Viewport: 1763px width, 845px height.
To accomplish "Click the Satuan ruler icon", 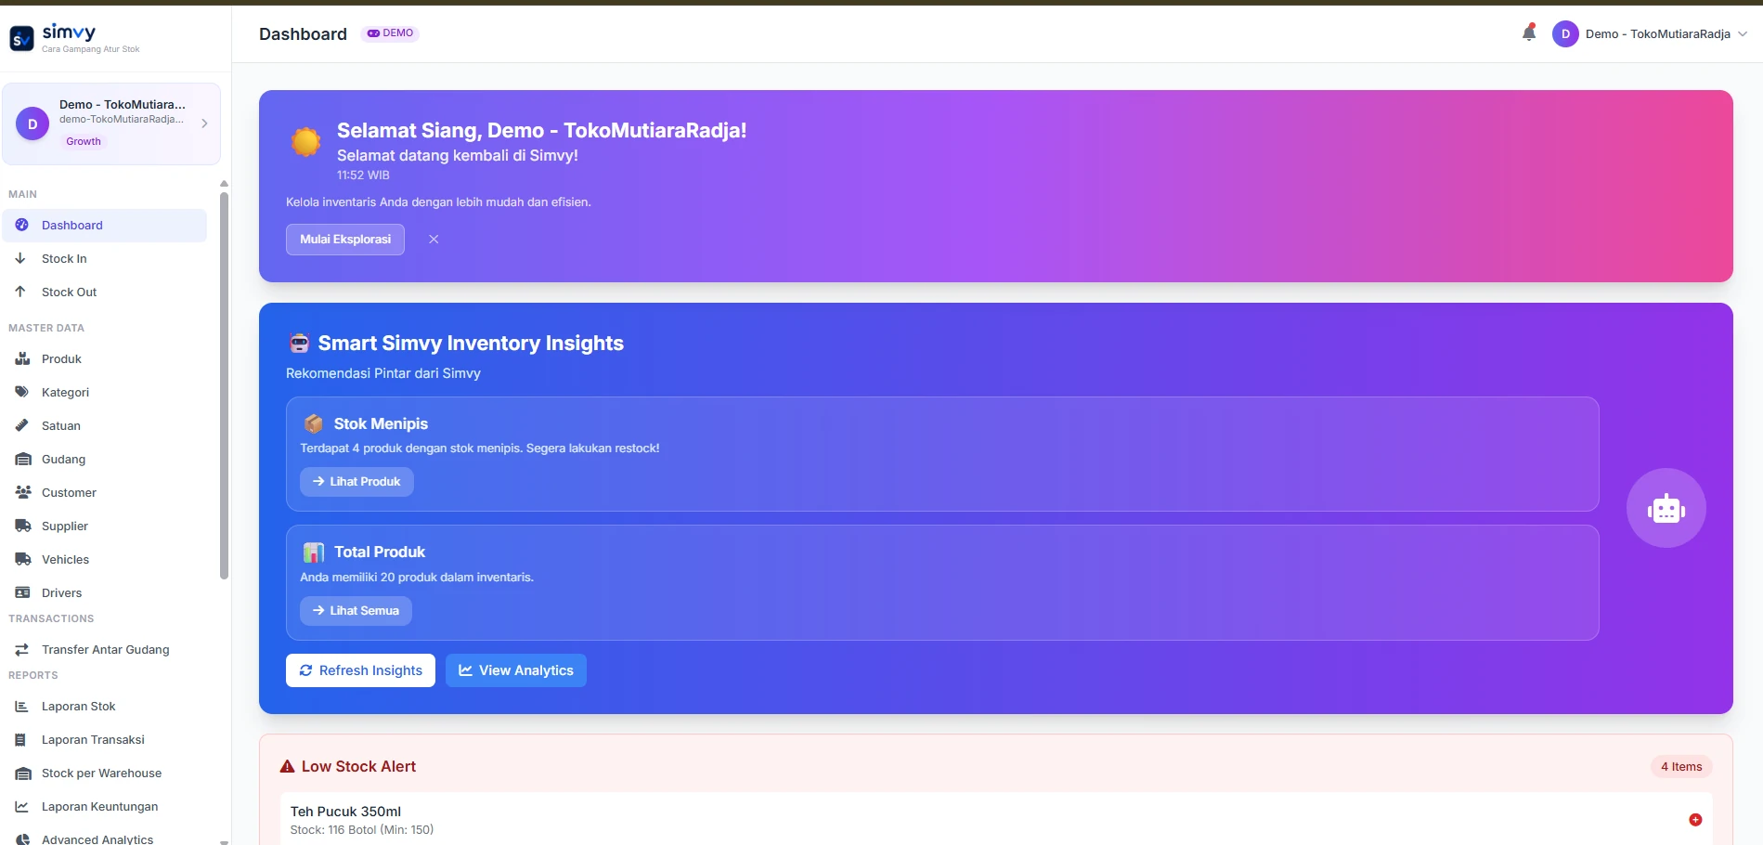I will tap(22, 426).
